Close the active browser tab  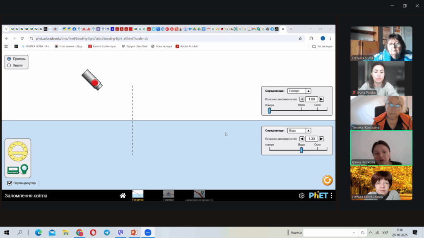point(283,29)
